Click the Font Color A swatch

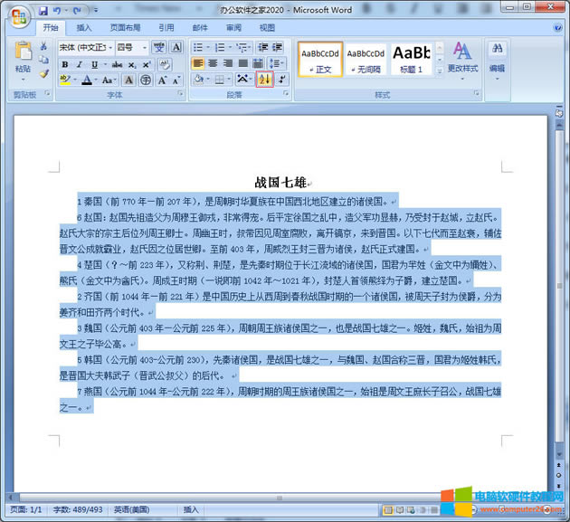pos(87,80)
